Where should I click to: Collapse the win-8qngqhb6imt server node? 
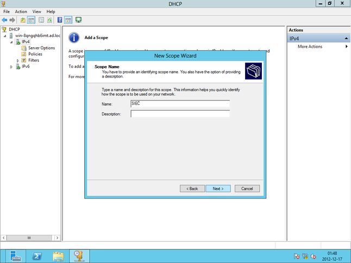[x=5, y=36]
